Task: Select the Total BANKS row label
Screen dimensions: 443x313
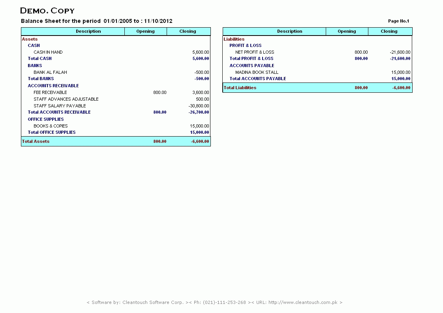Action: (x=41, y=79)
